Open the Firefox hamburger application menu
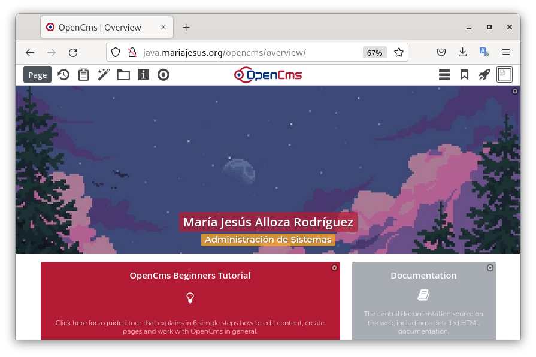Image resolution: width=536 pixels, height=357 pixels. (x=506, y=53)
